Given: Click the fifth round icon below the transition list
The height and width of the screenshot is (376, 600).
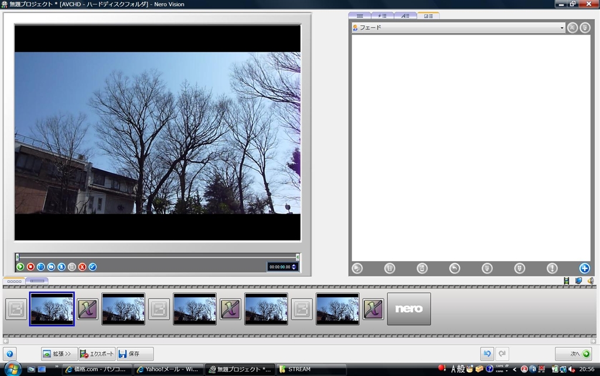Looking at the screenshot, I should coord(487,269).
